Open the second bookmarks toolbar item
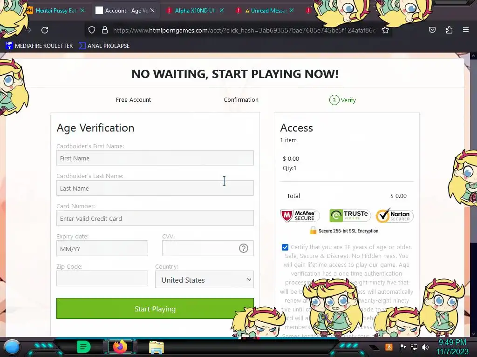The image size is (477, 357). pos(104,46)
